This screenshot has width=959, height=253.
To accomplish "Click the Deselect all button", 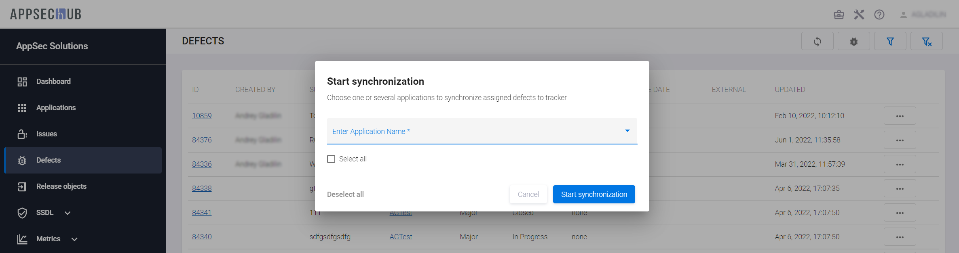I will (x=345, y=194).
